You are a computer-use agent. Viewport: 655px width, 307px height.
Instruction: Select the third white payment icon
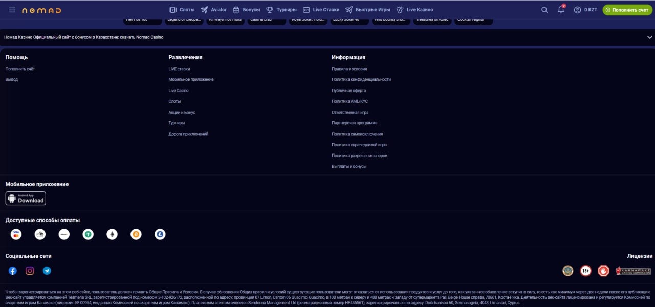coord(64,234)
